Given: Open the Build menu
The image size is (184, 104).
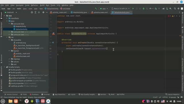Looking at the screenshot, I should [x=42, y=5].
